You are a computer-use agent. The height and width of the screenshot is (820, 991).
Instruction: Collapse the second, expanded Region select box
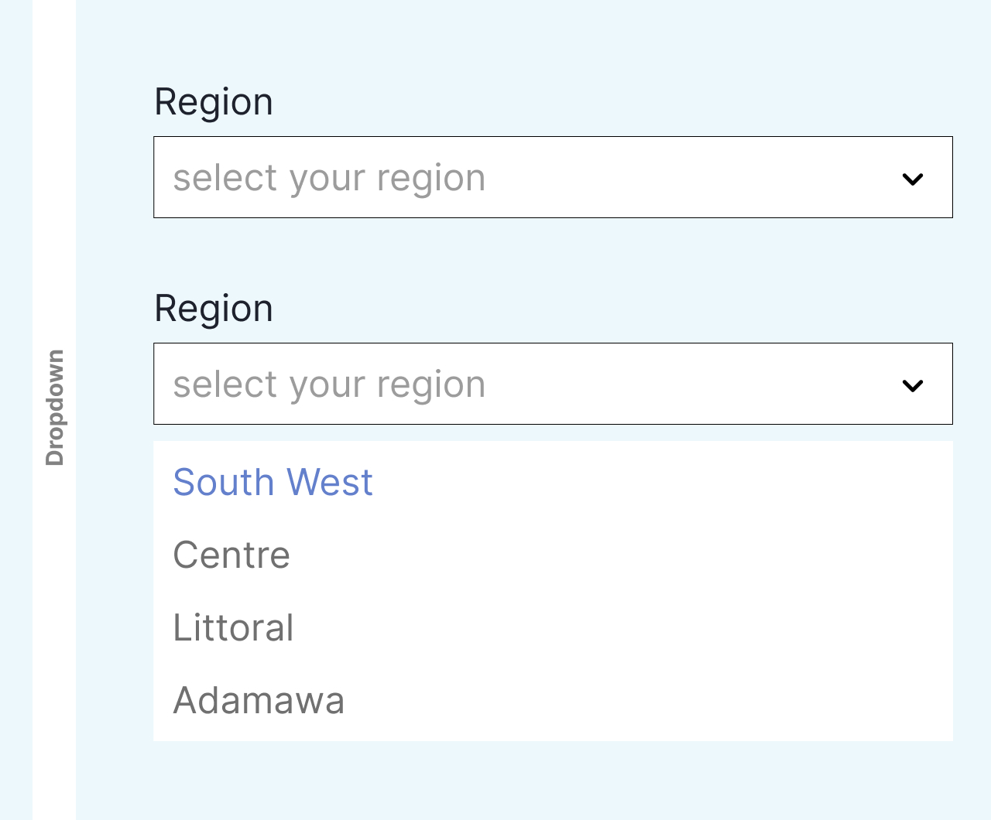553,384
